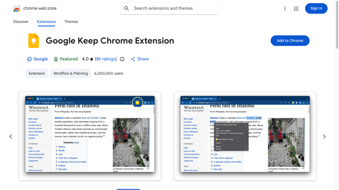Open the Google publisher link
The width and height of the screenshot is (339, 190).
pyautogui.click(x=41, y=59)
